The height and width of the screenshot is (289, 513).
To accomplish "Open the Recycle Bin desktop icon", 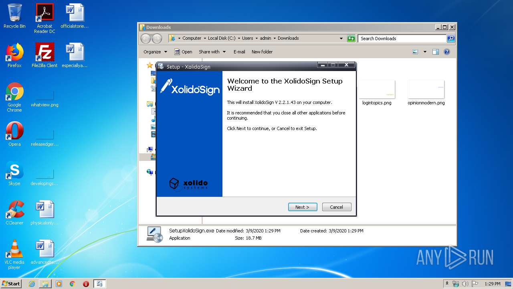I will pos(14,16).
